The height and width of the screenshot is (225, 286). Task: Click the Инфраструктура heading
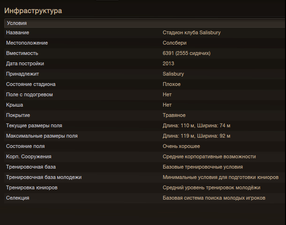pos(33,11)
